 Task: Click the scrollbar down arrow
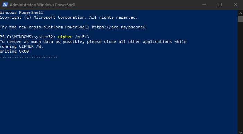[x=241, y=132]
